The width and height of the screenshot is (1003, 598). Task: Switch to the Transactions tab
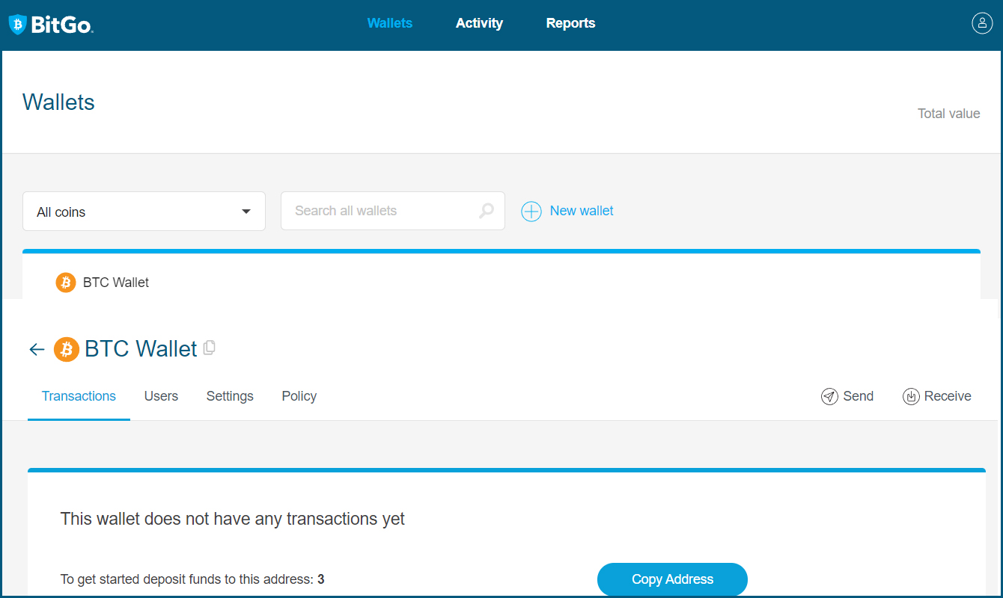(79, 396)
